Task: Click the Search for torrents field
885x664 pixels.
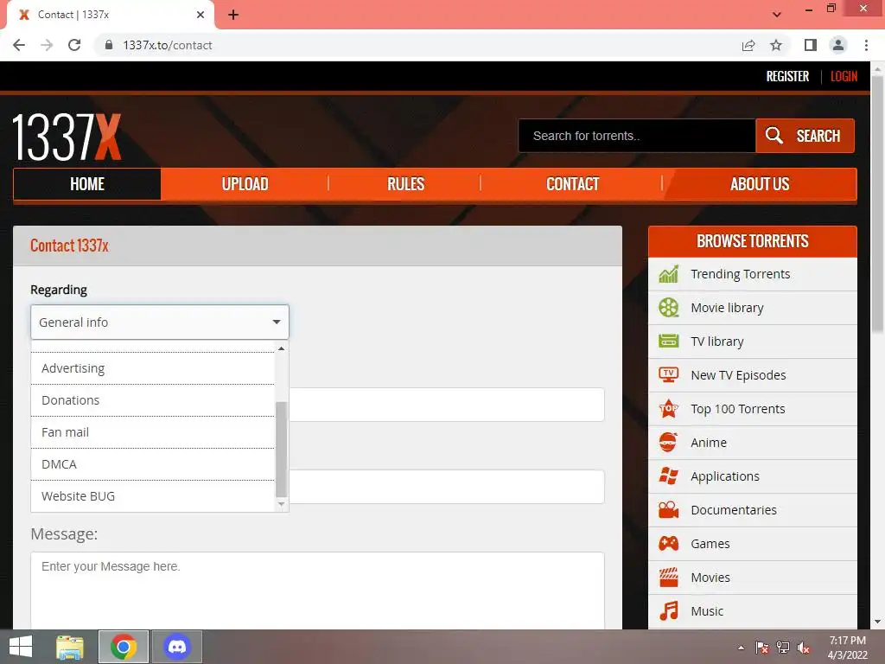Action: pyautogui.click(x=637, y=136)
